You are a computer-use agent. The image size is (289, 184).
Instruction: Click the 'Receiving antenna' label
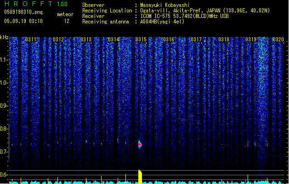coord(106,22)
